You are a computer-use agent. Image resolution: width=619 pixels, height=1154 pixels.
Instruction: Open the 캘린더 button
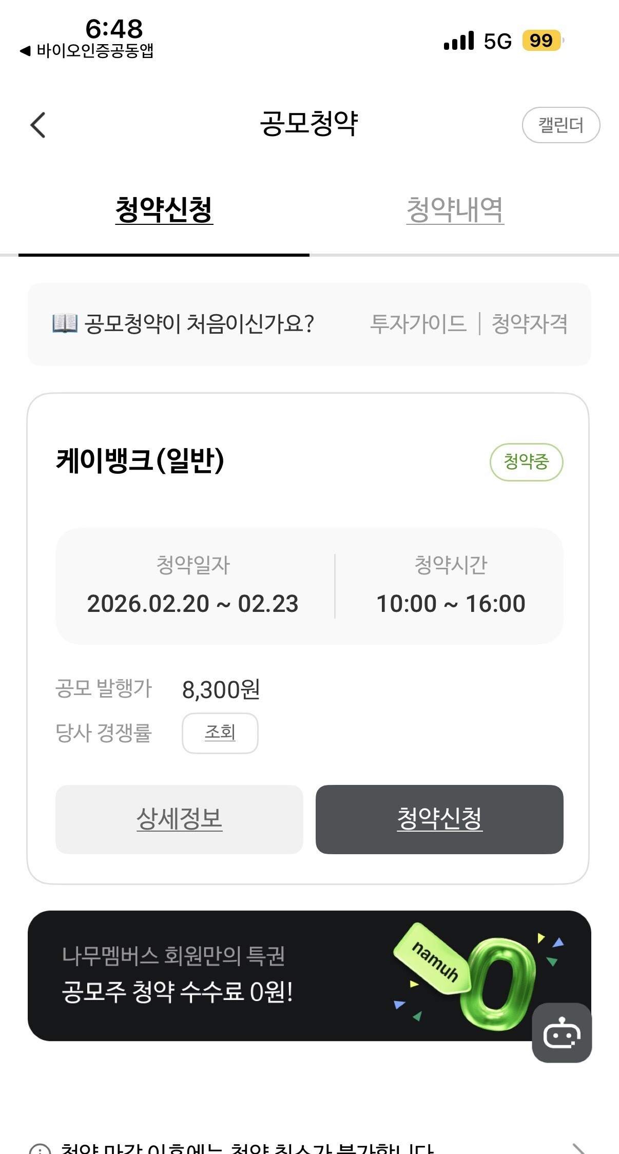point(561,125)
